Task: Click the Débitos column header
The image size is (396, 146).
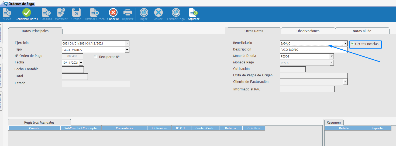Action: click(230, 128)
